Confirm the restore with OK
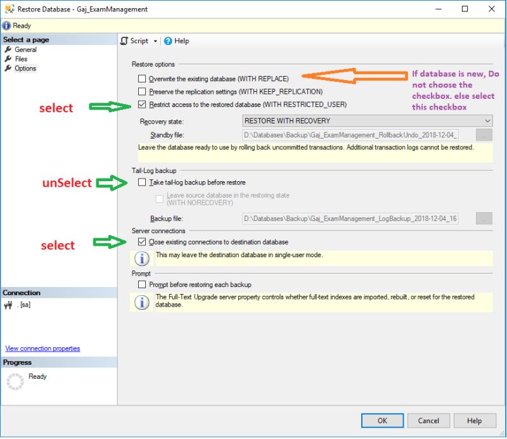Screen dimensions: 507x439 click(383, 421)
